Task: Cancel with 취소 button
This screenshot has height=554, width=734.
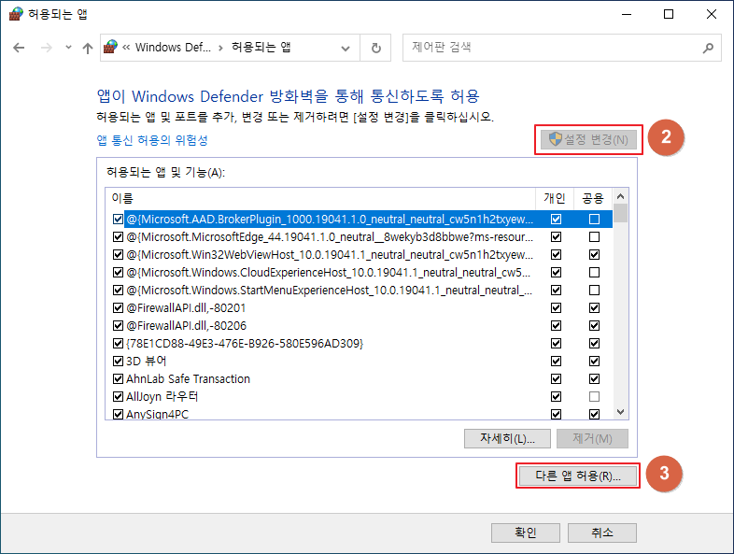Action: point(602,533)
